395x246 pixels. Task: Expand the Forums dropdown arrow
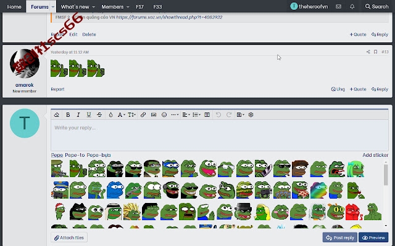(53, 7)
